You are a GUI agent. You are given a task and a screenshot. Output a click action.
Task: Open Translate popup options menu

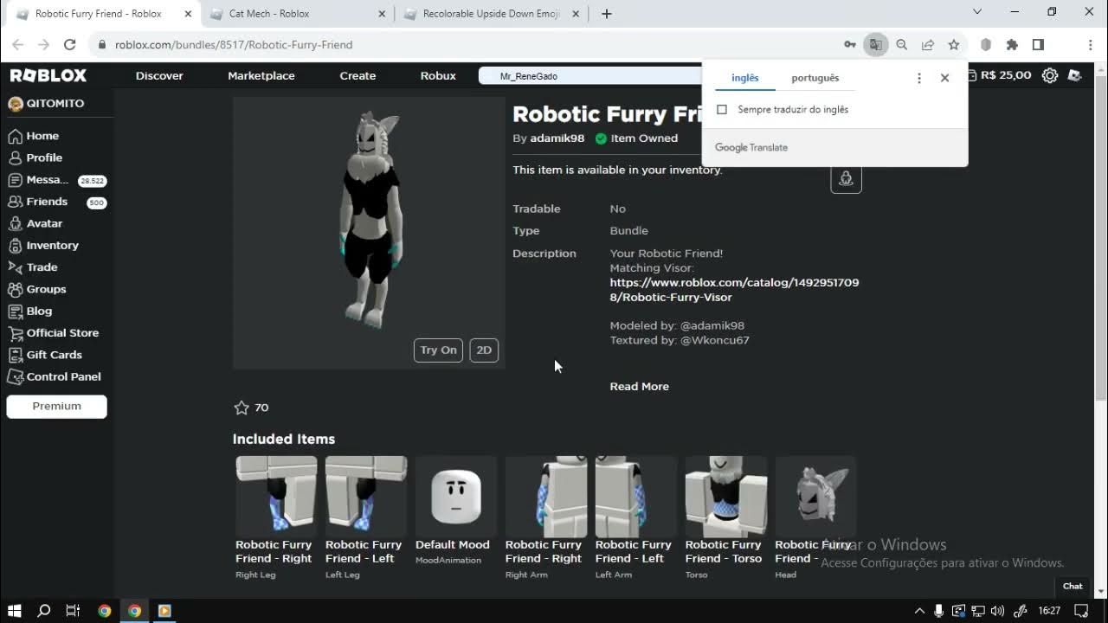919,78
